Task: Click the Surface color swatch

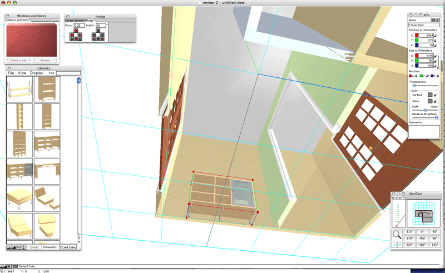Action: (x=429, y=95)
